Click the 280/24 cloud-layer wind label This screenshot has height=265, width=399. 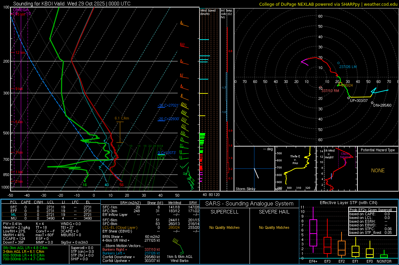pos(347,85)
